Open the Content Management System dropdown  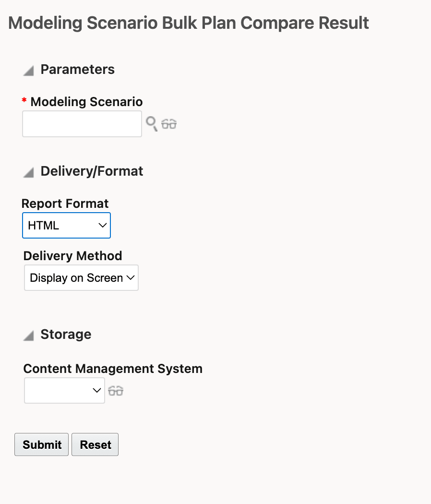pyautogui.click(x=64, y=390)
